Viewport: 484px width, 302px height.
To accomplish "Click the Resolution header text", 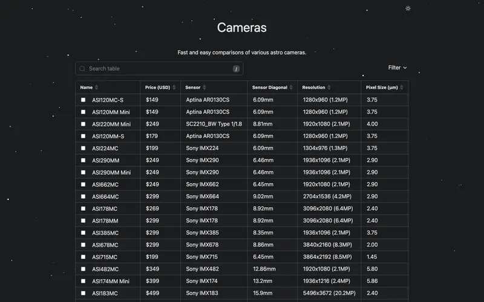I will point(313,87).
